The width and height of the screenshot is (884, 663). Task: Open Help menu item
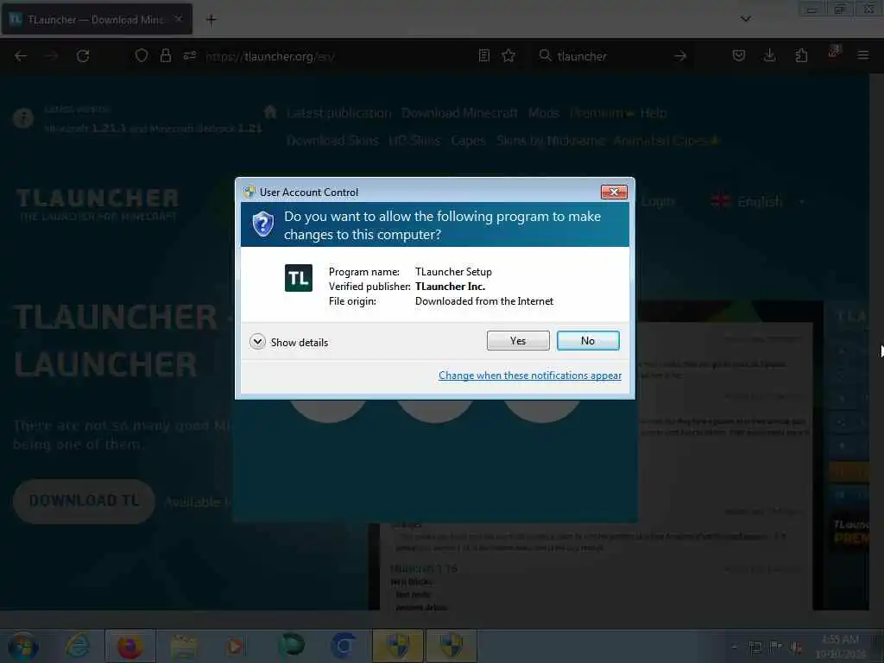[653, 113]
